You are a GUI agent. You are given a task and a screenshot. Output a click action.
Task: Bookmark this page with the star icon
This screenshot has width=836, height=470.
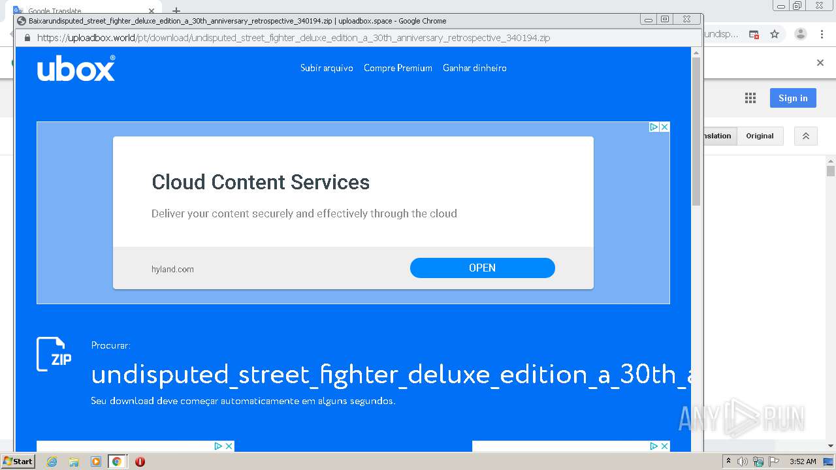[775, 34]
